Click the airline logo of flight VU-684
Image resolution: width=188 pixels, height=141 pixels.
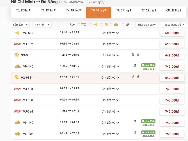[x=16, y=33]
